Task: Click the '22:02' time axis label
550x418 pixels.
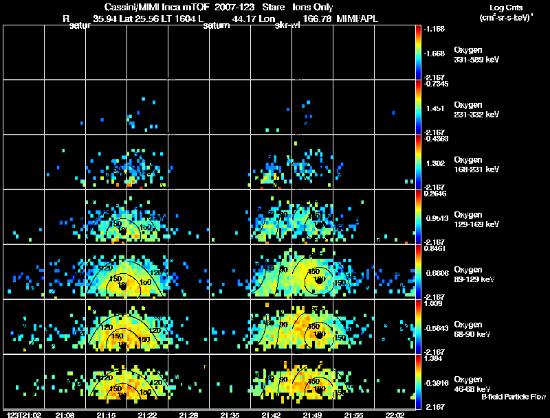Action: pos(395,415)
